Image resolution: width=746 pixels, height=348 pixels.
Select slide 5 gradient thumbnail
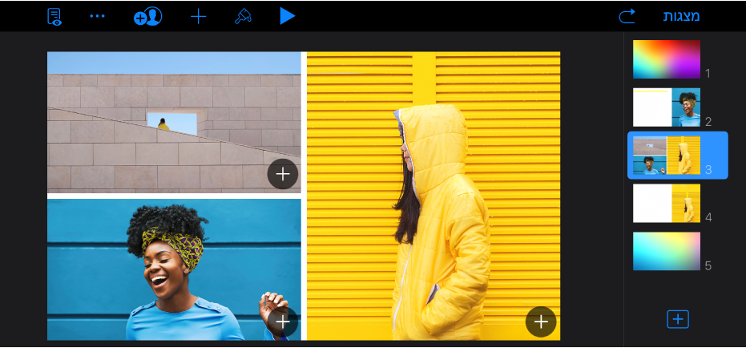coord(666,251)
